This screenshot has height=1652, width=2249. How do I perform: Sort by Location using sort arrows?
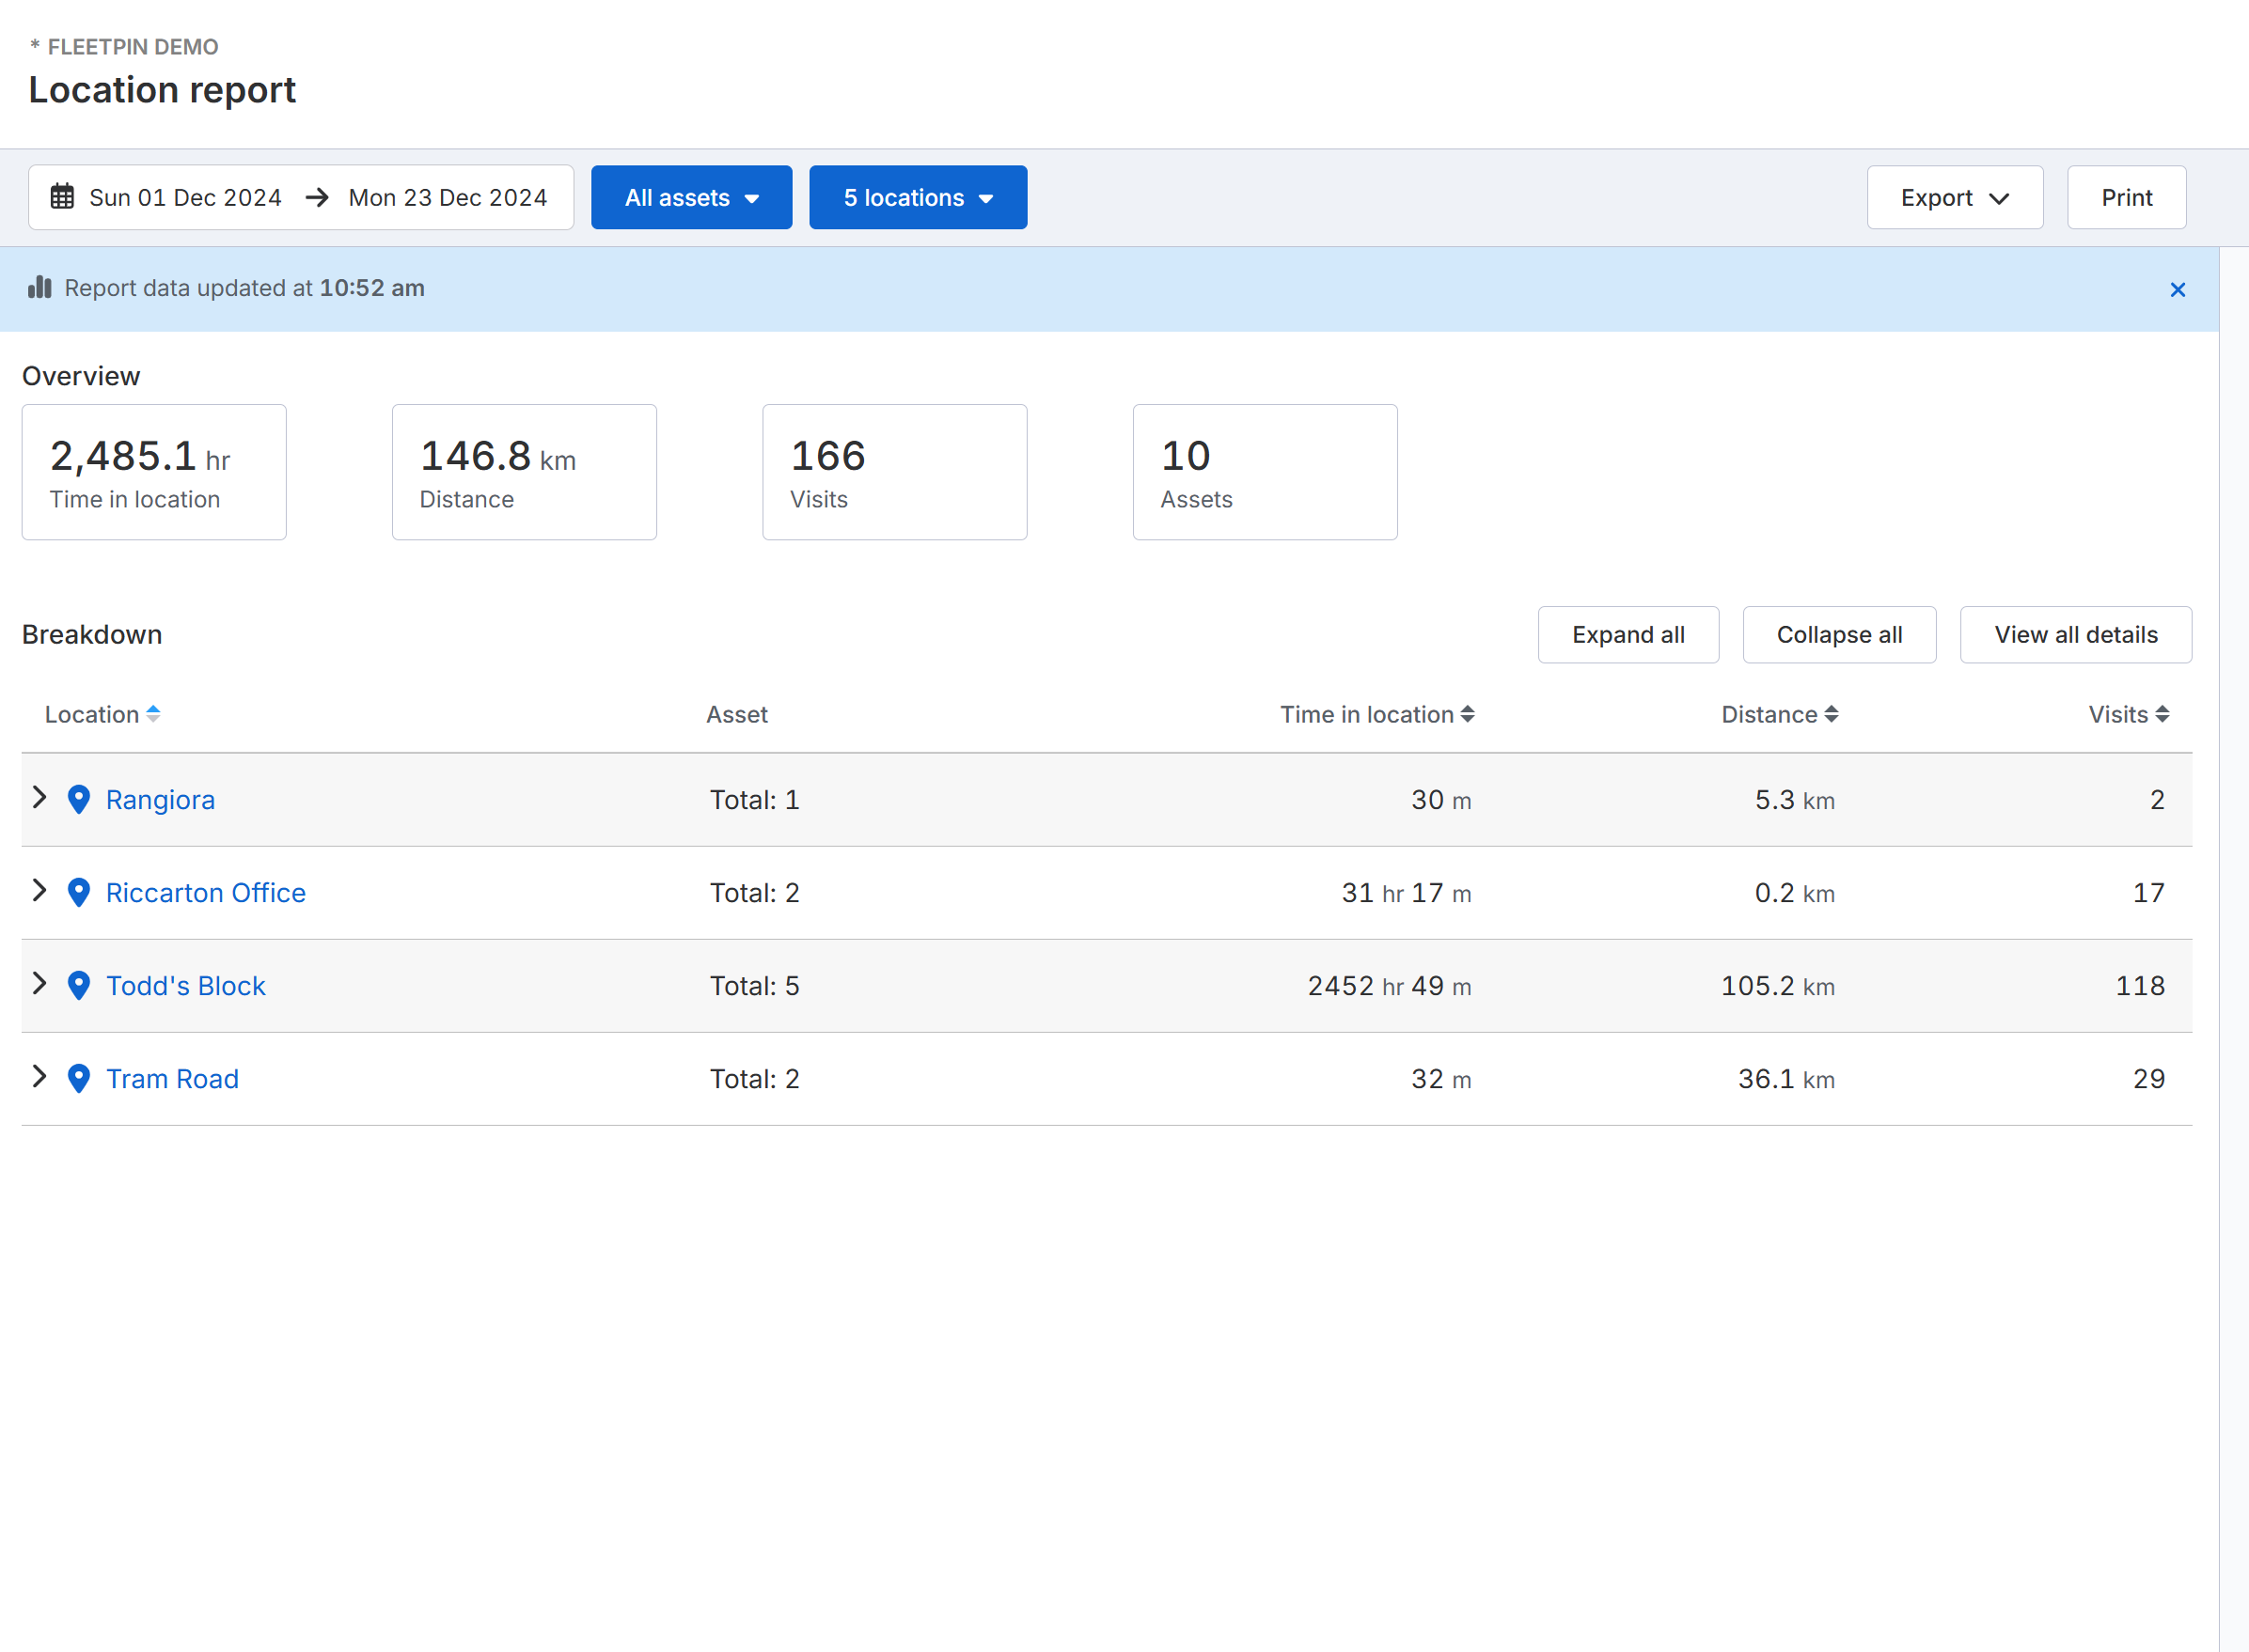[153, 714]
